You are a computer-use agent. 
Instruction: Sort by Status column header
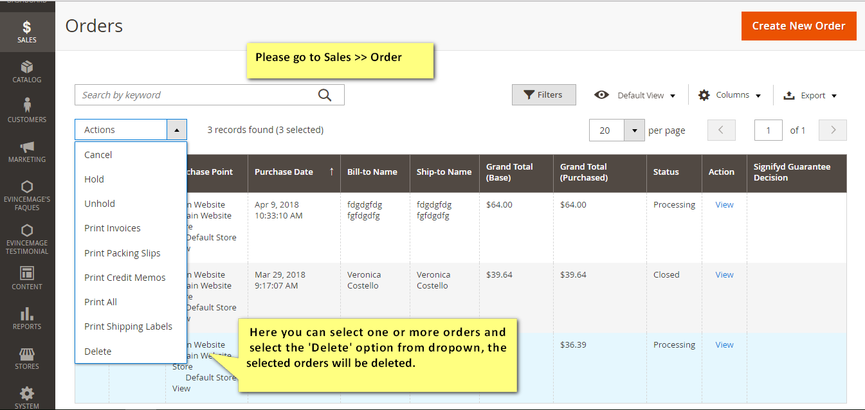tap(674, 174)
